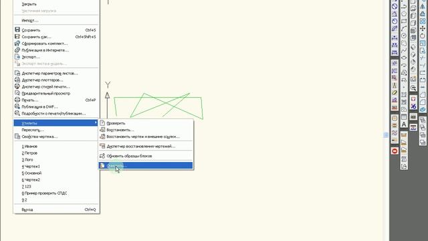Open recent file '6 Чертеж2'
This screenshot has height=241, width=428.
[x=56, y=180]
